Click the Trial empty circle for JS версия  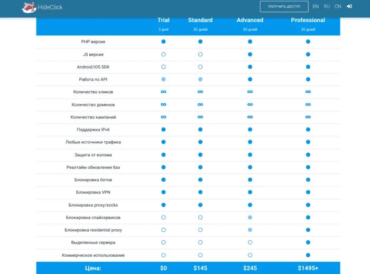163,54
